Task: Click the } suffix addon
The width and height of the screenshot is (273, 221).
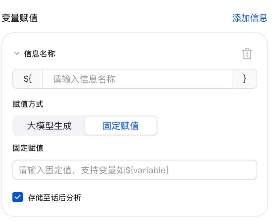Action: tap(245, 79)
